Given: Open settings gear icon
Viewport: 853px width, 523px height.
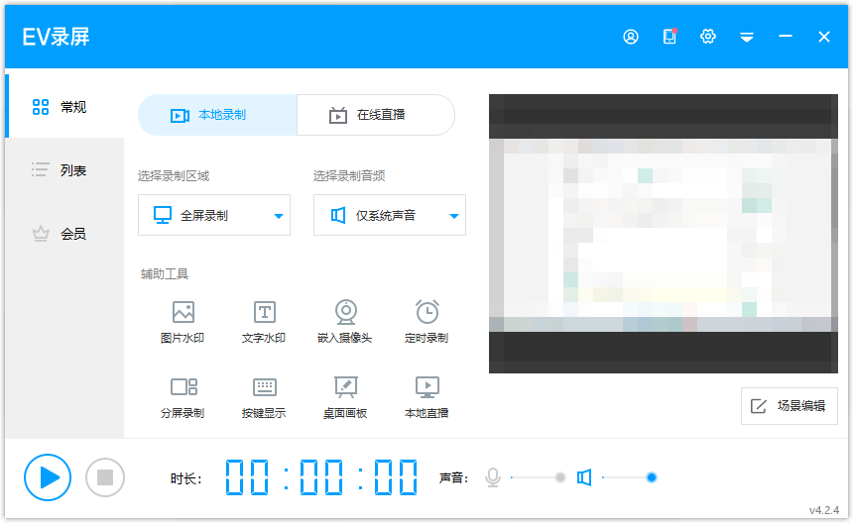Looking at the screenshot, I should click(x=708, y=37).
